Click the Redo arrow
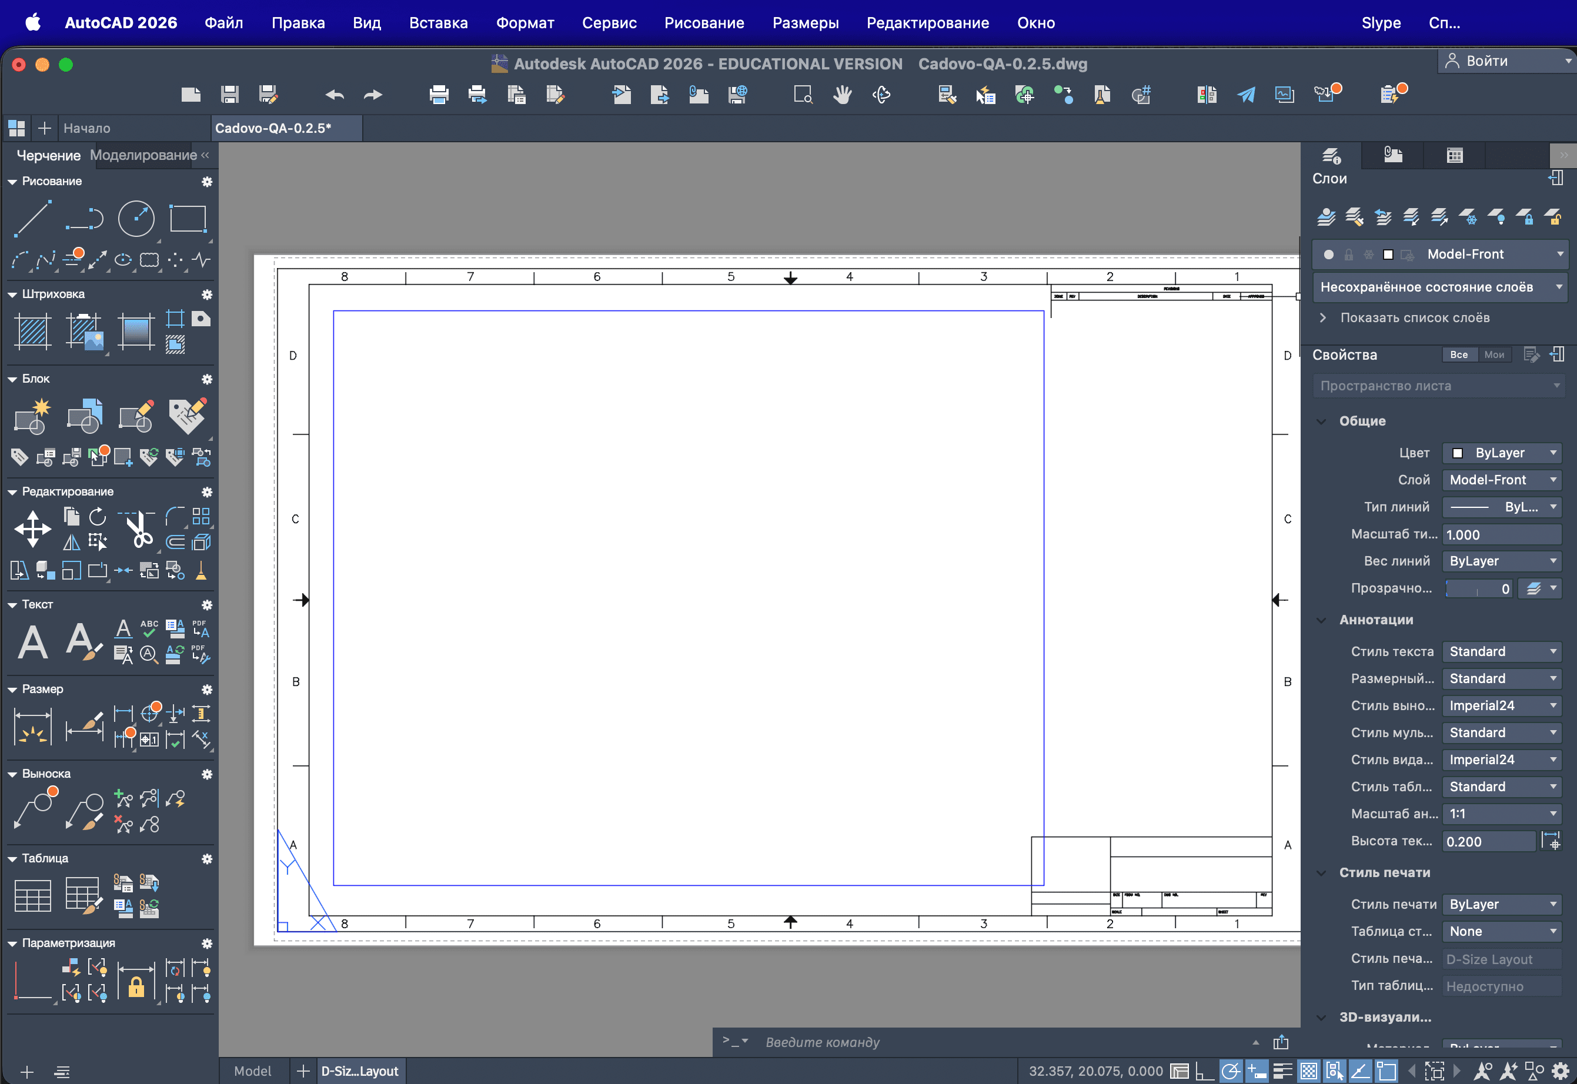Viewport: 1577px width, 1084px height. click(373, 95)
